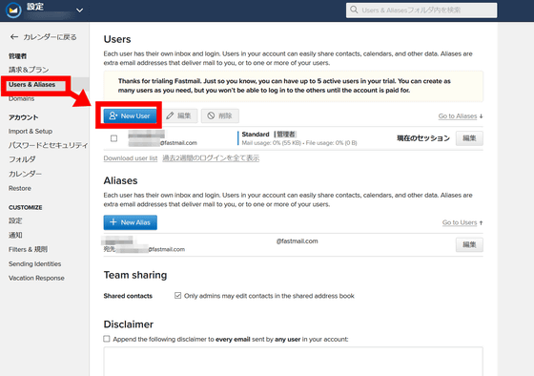Open カレンダー settings in sidebar
534x376 pixels.
click(25, 174)
